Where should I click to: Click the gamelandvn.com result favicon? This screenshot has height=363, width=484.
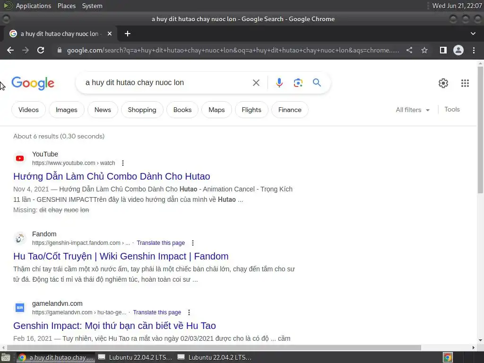point(20,308)
